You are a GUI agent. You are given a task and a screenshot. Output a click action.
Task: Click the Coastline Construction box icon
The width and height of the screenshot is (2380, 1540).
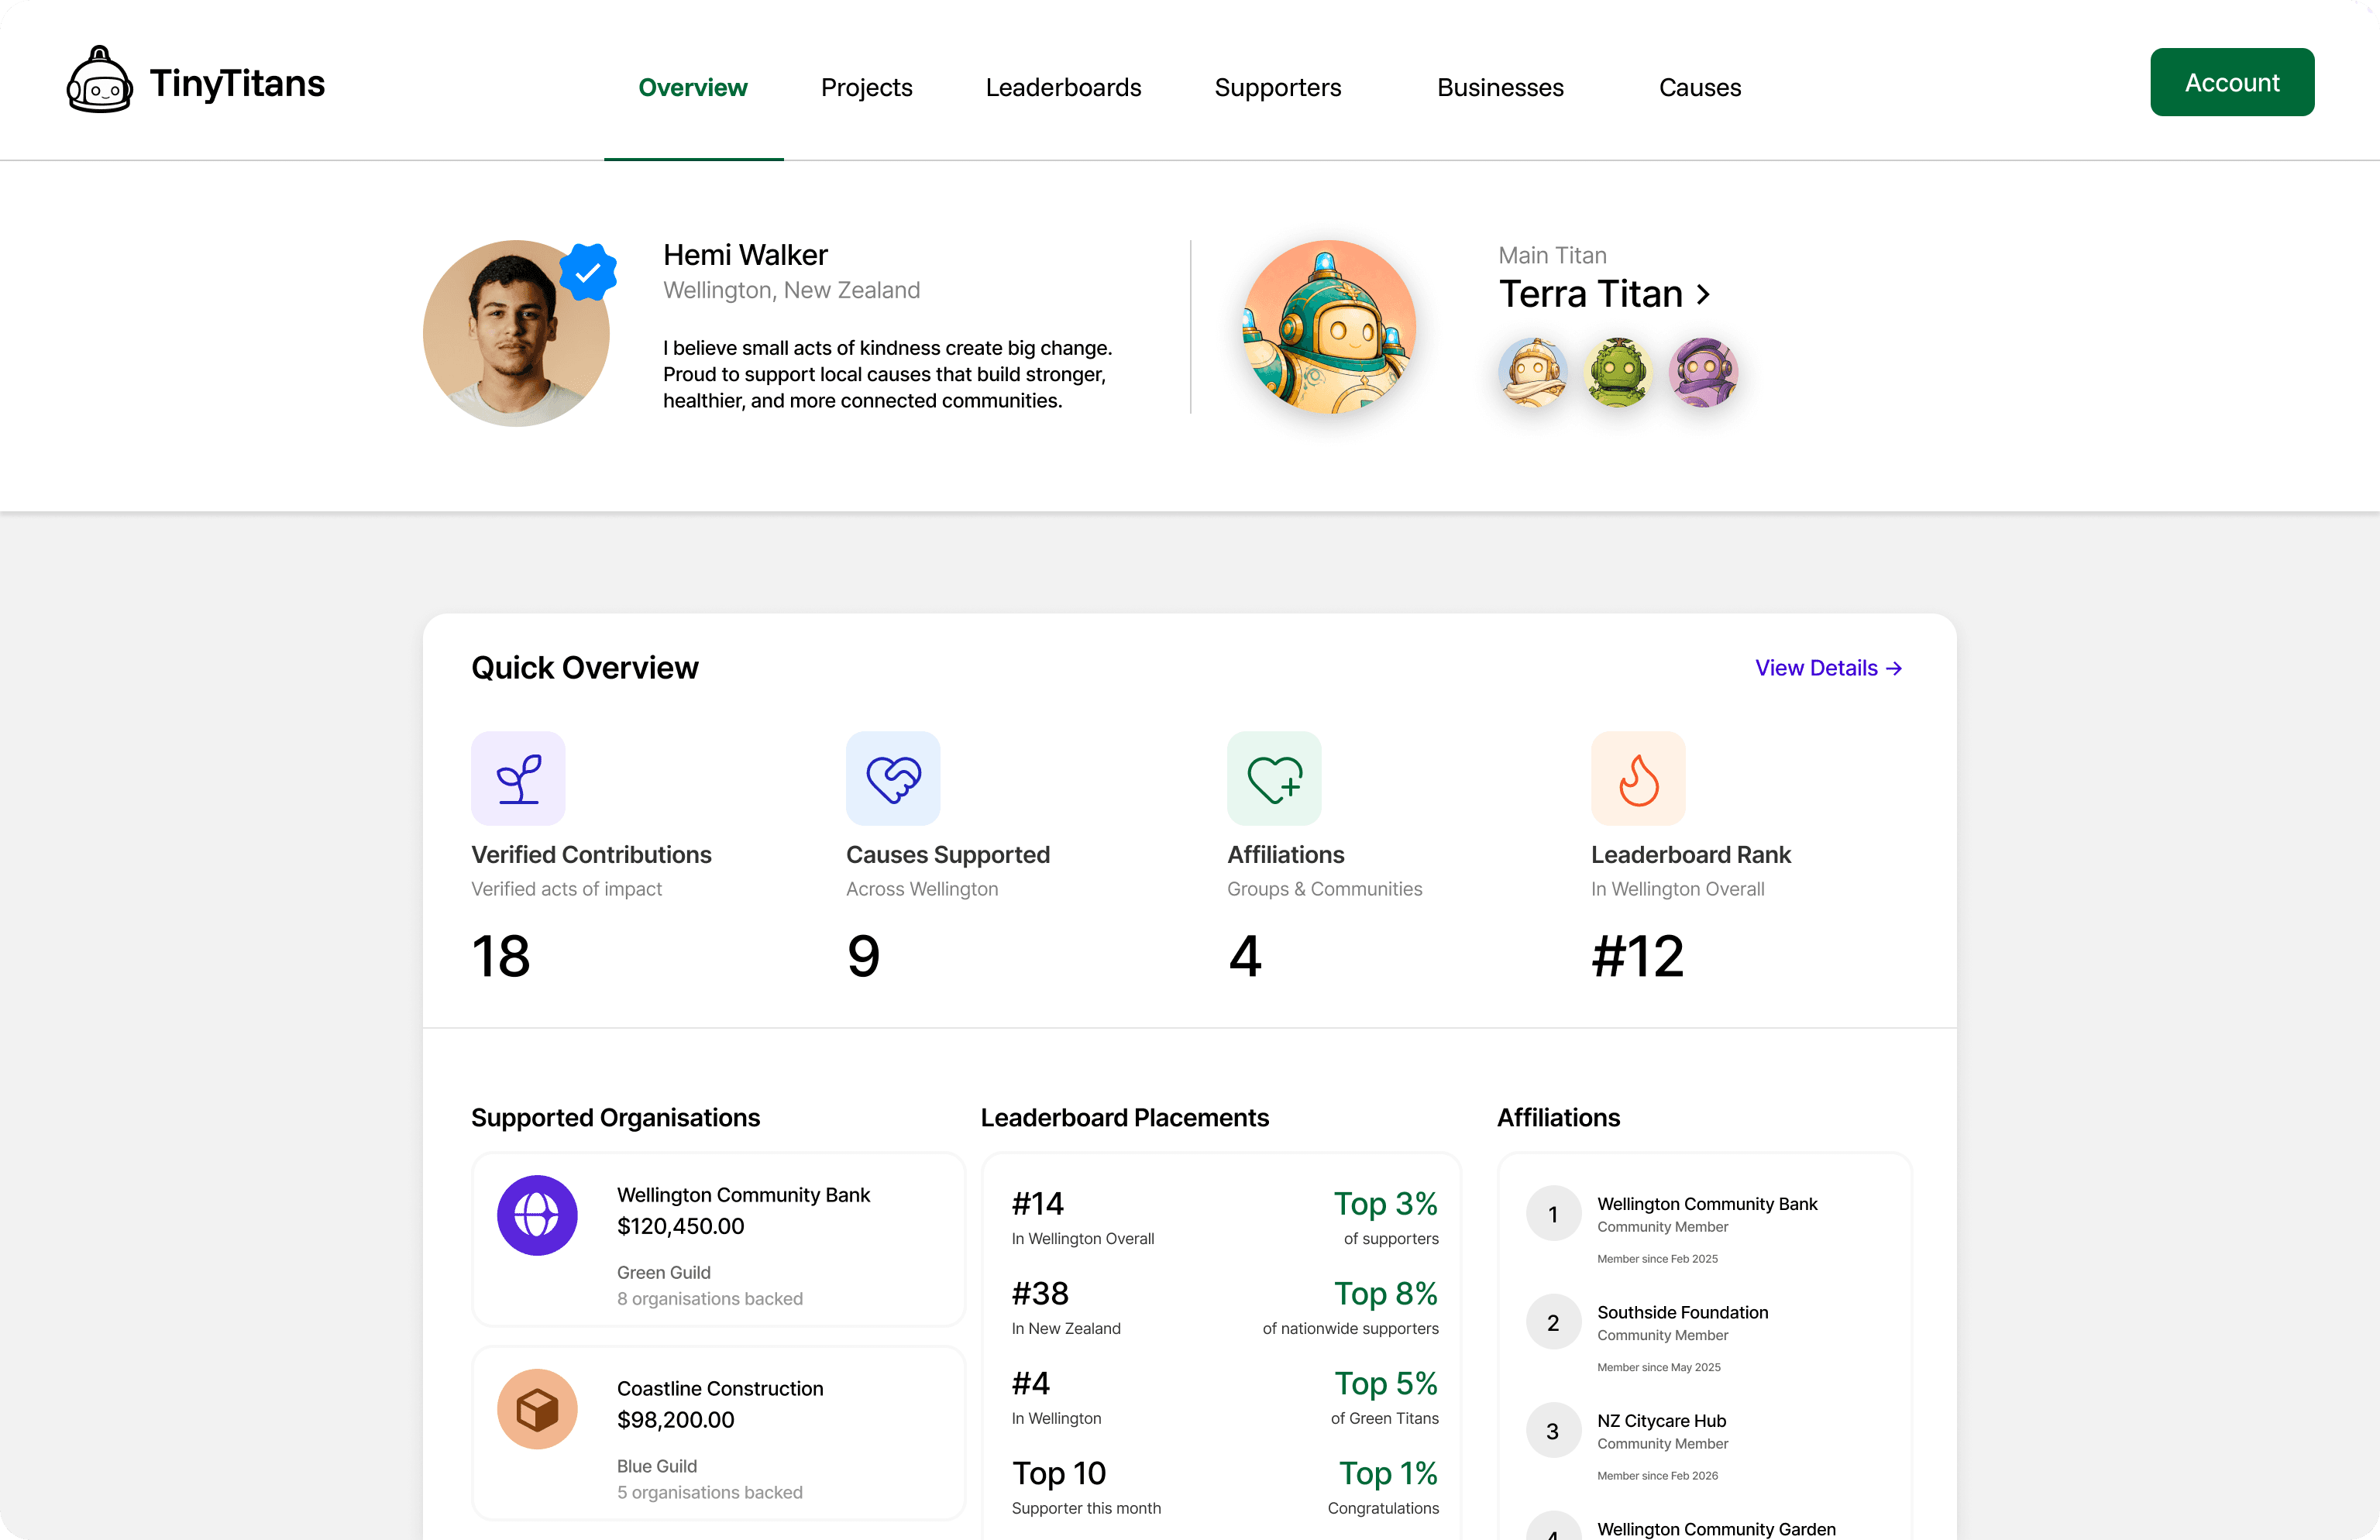[x=537, y=1409]
